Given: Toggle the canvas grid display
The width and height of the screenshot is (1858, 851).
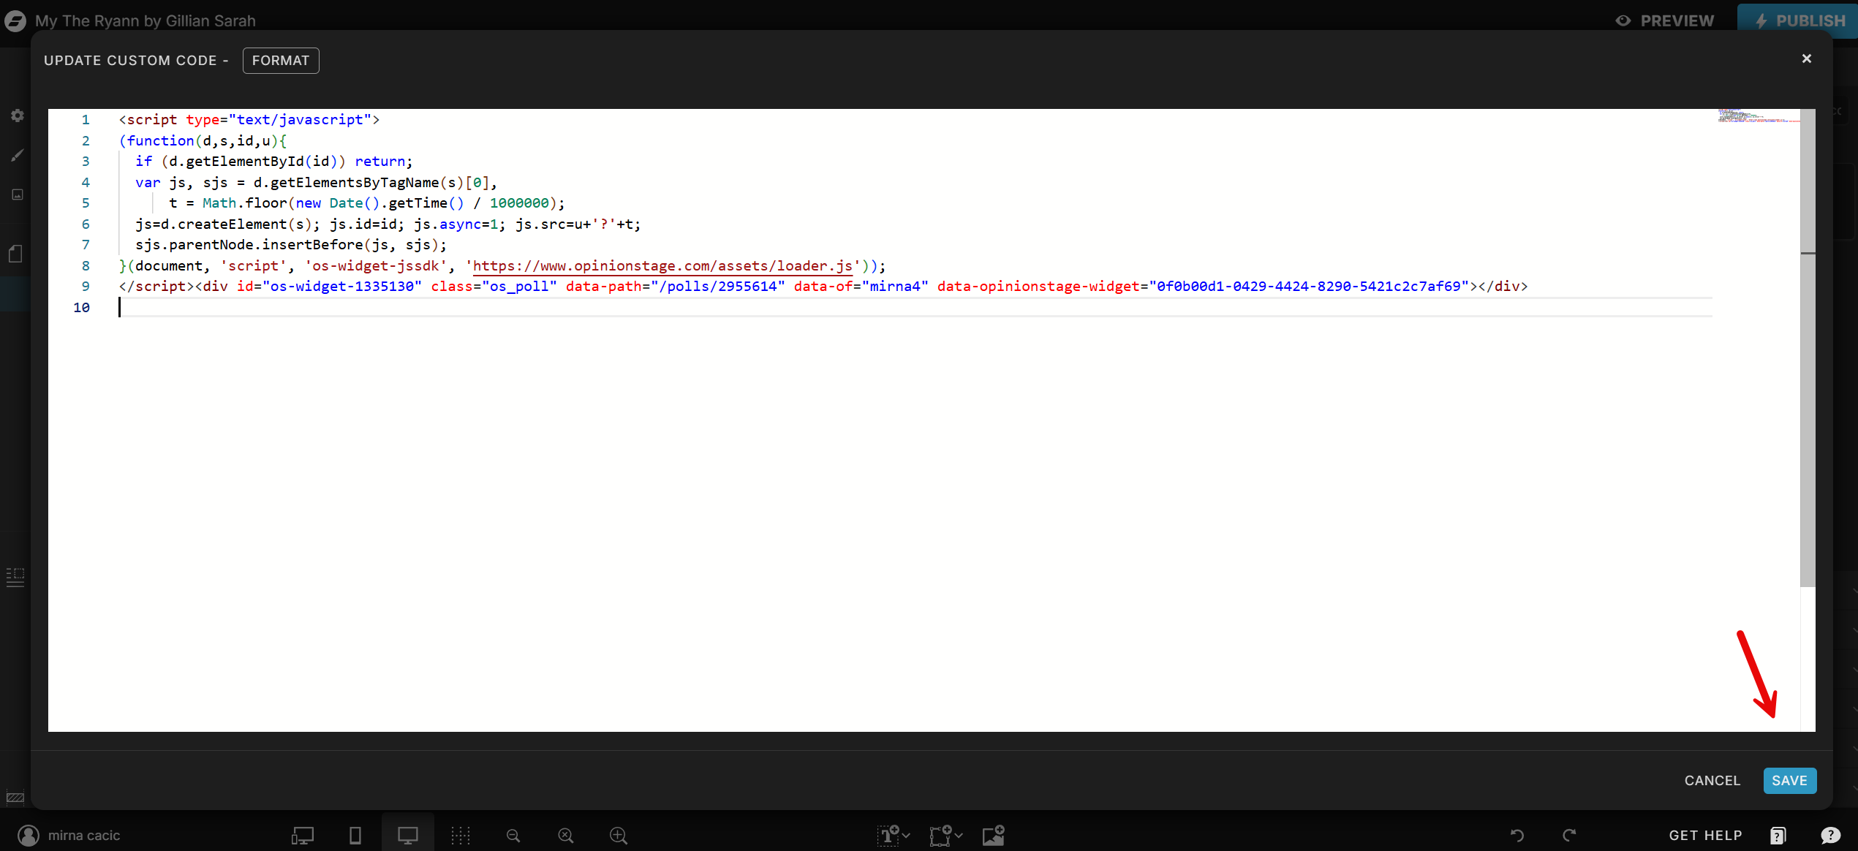Looking at the screenshot, I should pyautogui.click(x=461, y=836).
